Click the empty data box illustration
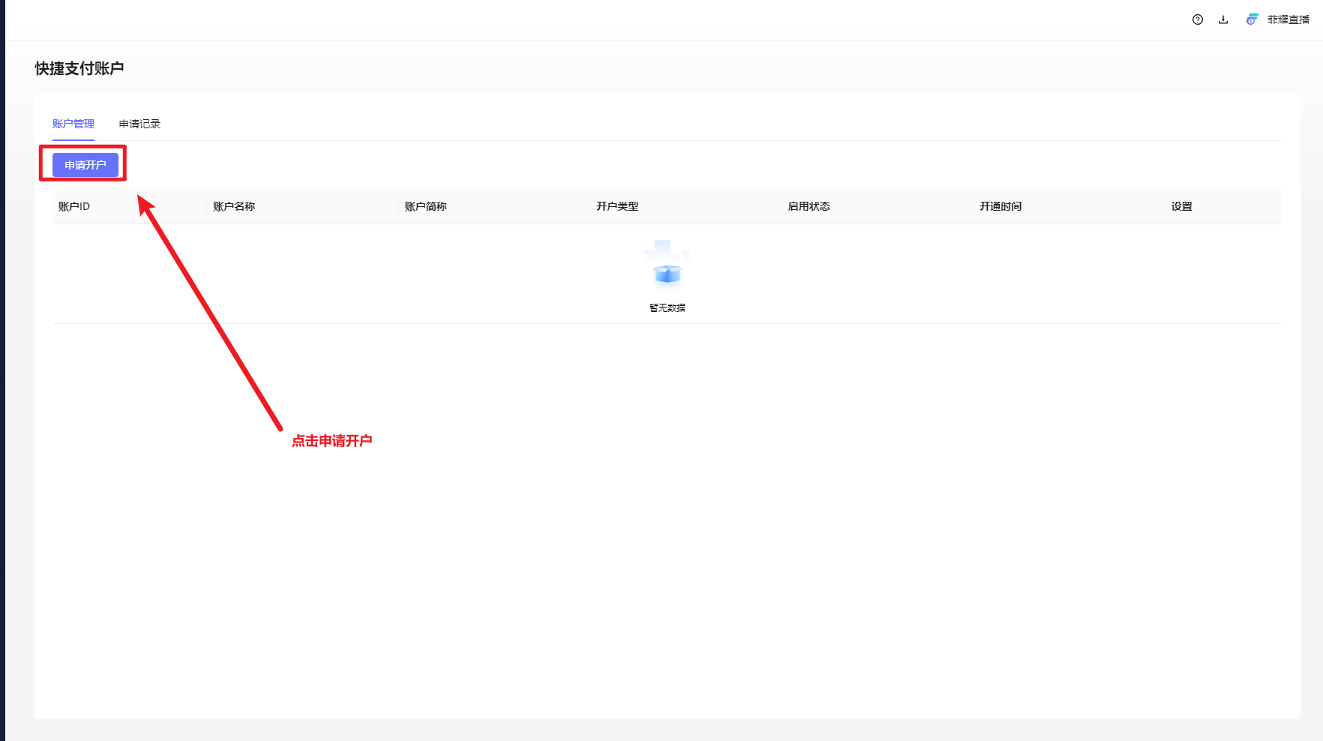The image size is (1323, 741). pyautogui.click(x=667, y=265)
